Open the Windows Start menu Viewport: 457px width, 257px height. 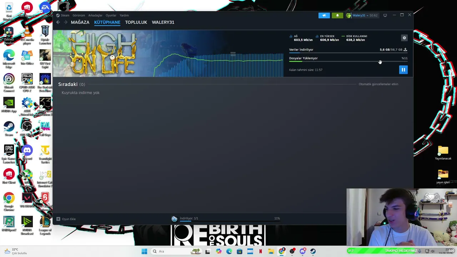(144, 251)
